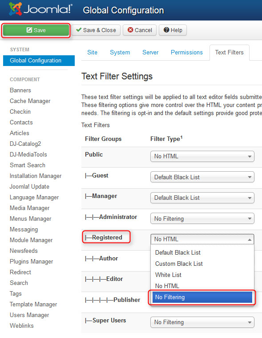This screenshot has width=262, height=338.
Task: Select Global Configuration in sidebar
Action: coord(39,61)
